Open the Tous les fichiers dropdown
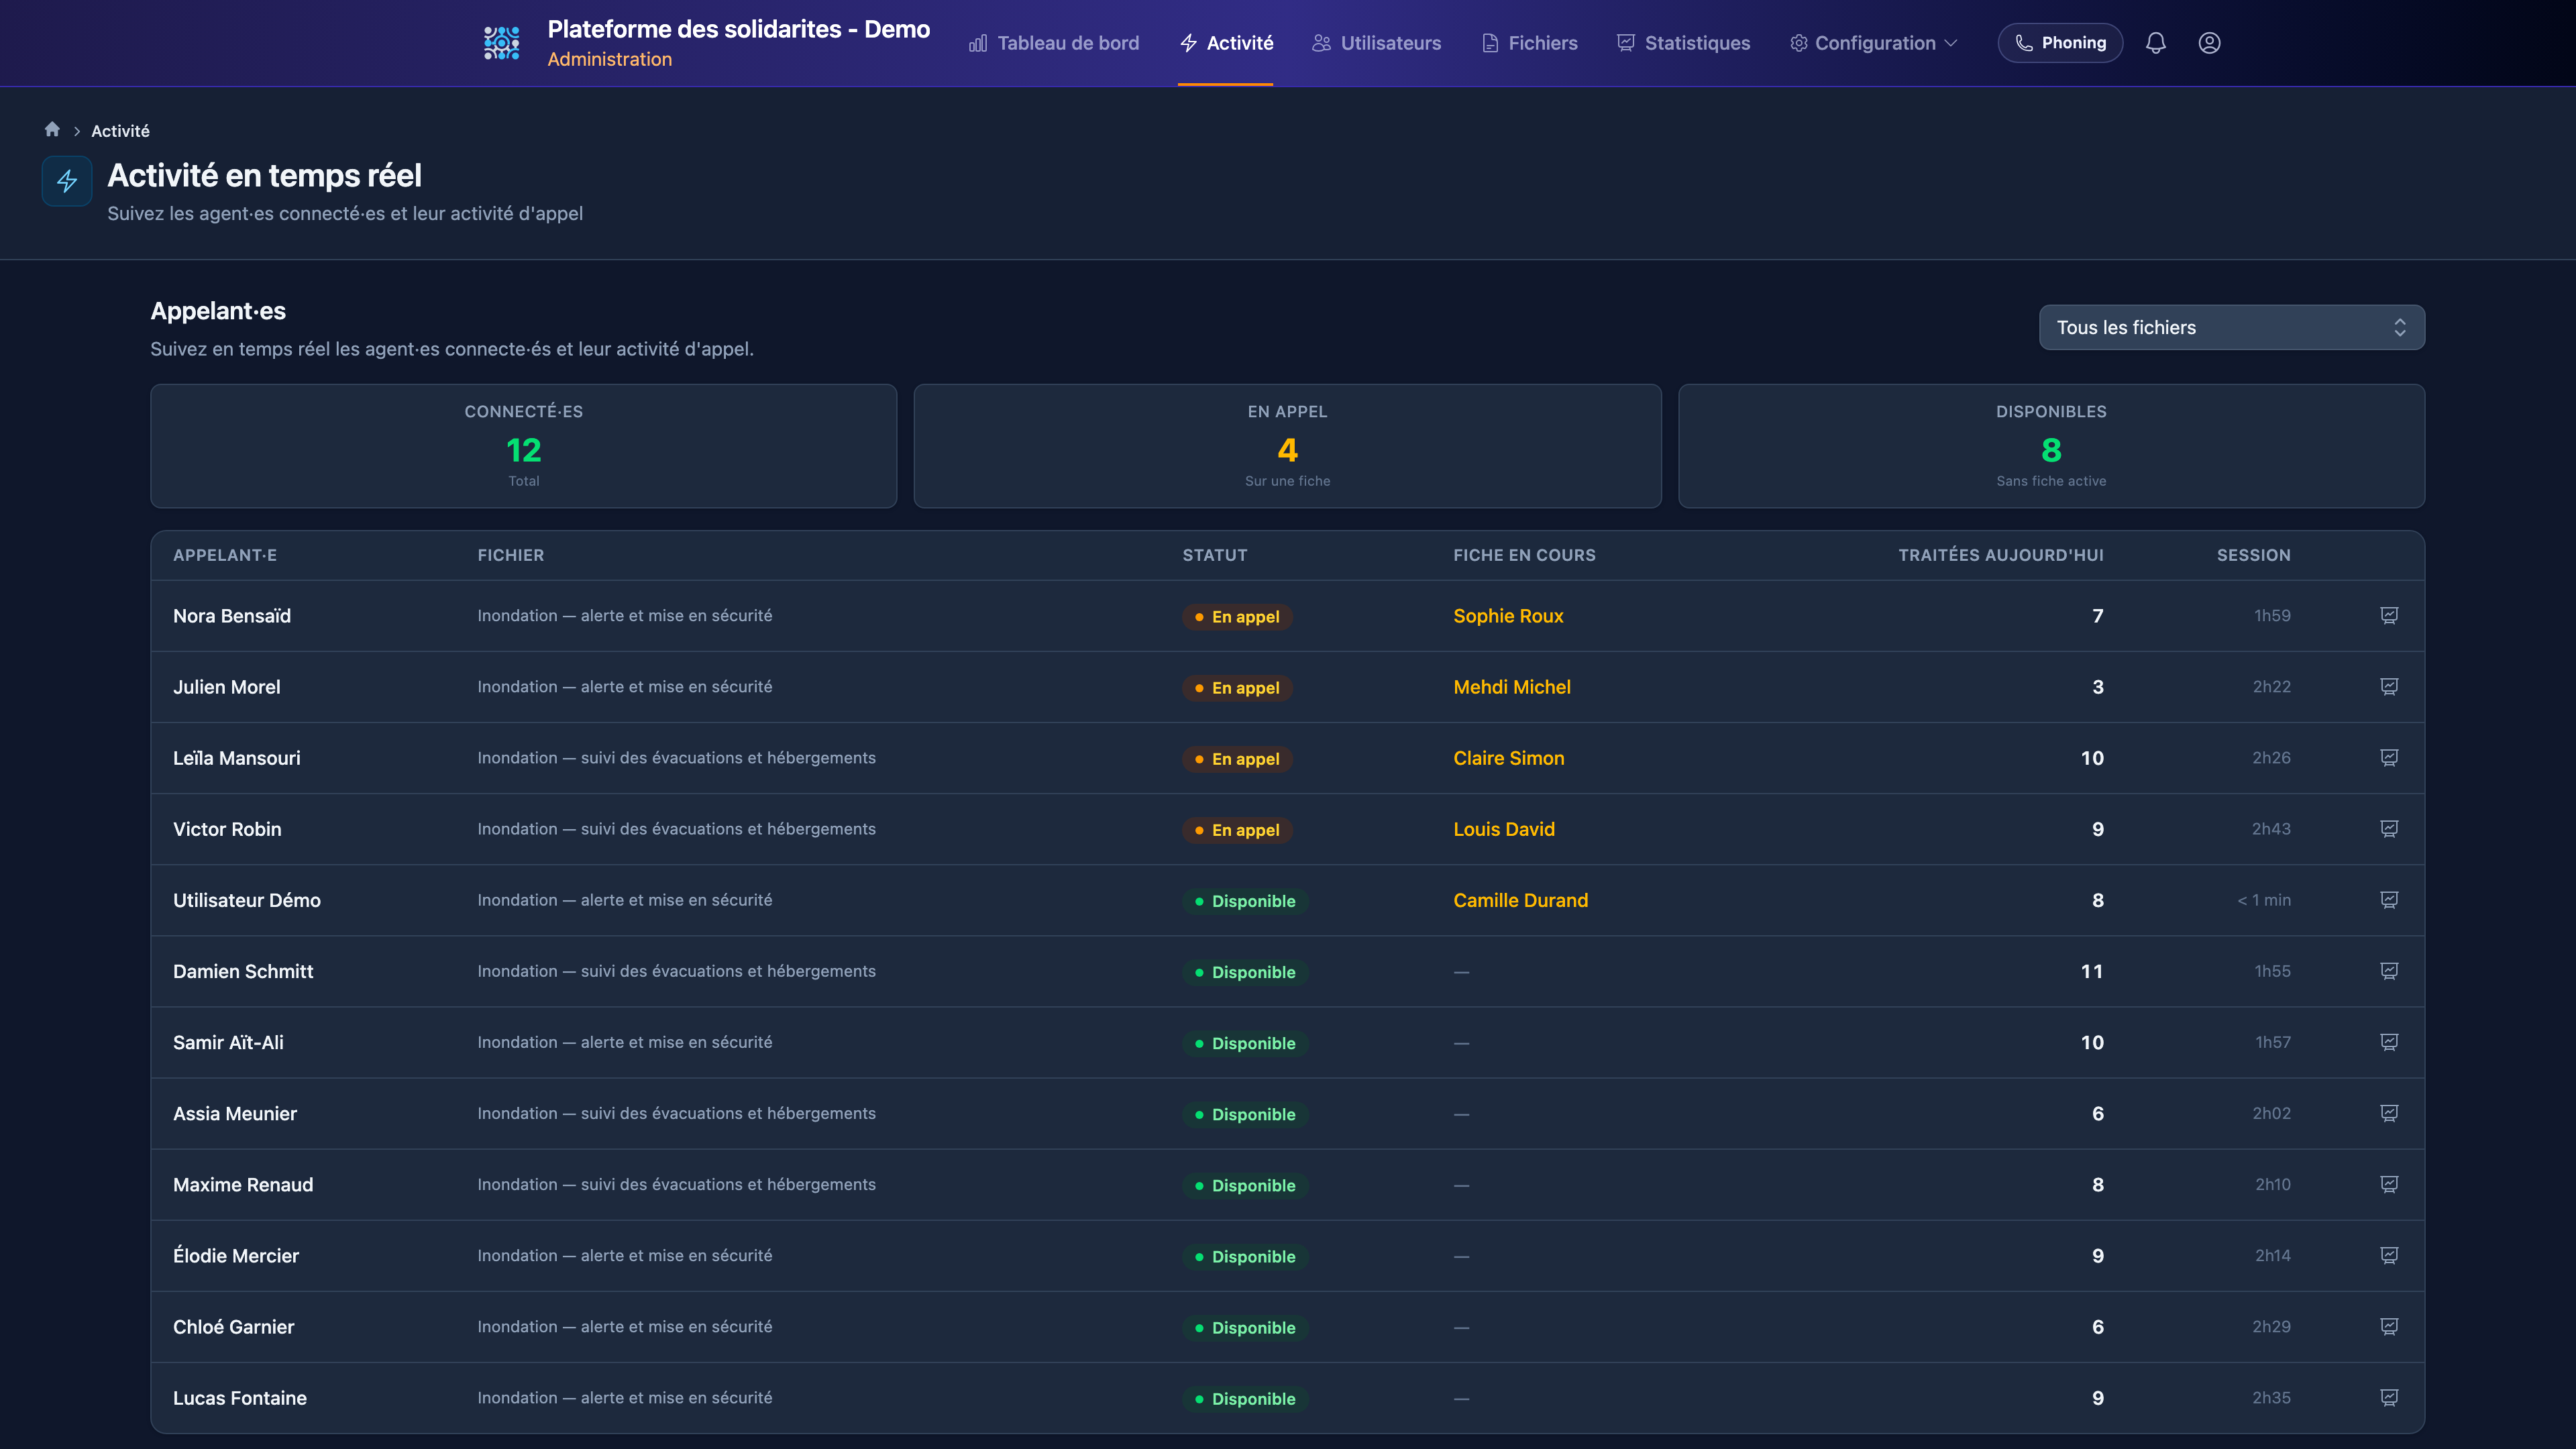 [x=2231, y=327]
